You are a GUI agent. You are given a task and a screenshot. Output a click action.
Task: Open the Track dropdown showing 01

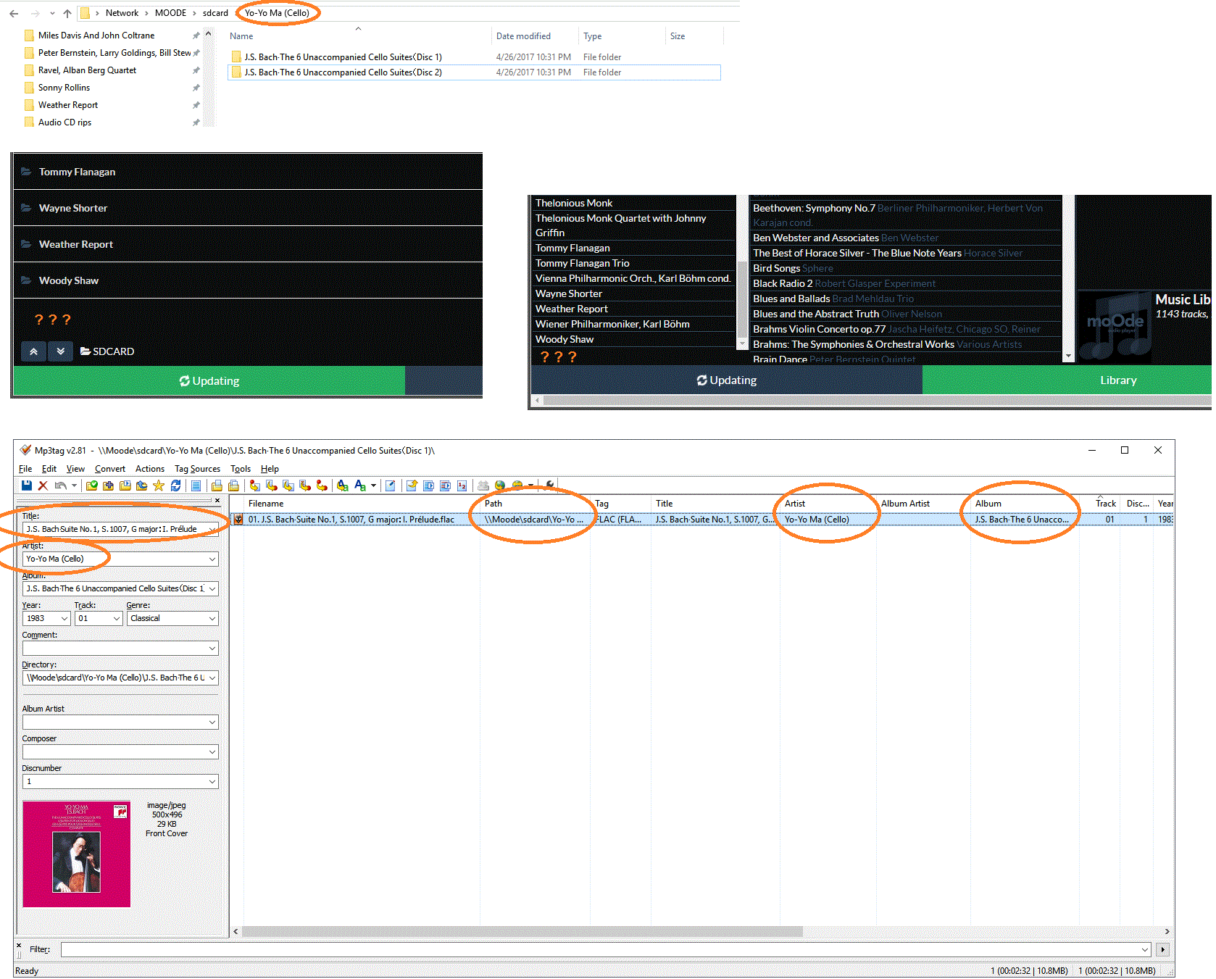tap(117, 619)
